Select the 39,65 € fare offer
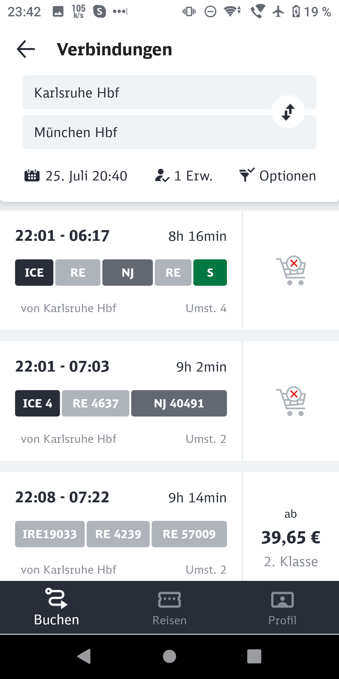The width and height of the screenshot is (339, 679). click(291, 537)
